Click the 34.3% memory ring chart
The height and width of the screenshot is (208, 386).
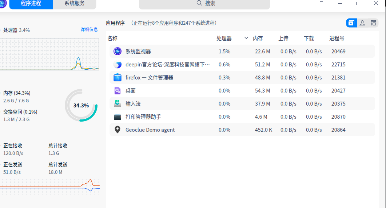[x=81, y=105]
